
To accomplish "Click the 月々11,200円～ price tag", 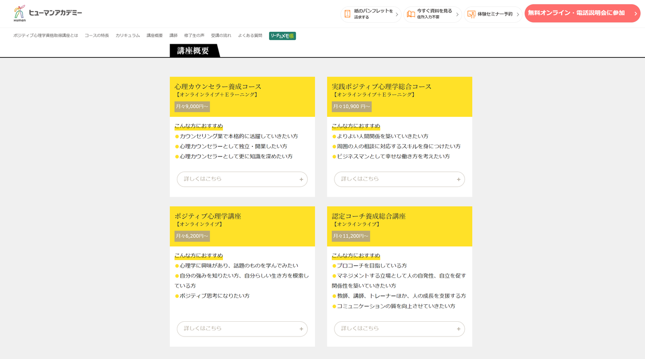I will [x=351, y=236].
